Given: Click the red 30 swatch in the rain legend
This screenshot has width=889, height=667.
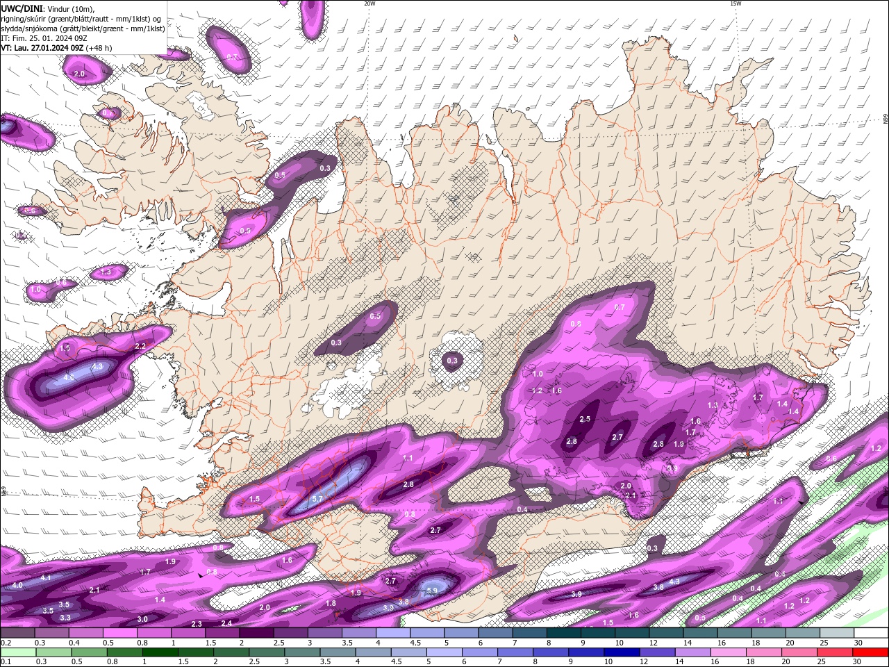Looking at the screenshot, I should click(871, 652).
